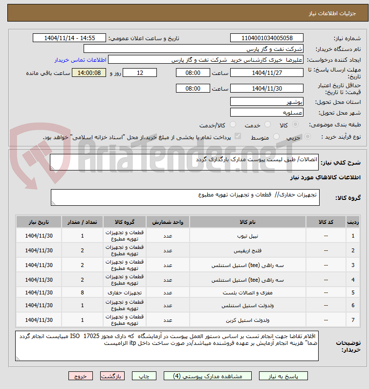
Task: Click resize handle of گروه کالا box
Action: [x=53, y=203]
